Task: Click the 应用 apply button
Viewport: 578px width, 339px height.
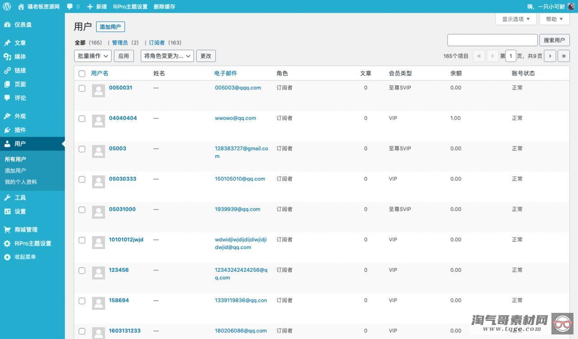Action: click(124, 56)
